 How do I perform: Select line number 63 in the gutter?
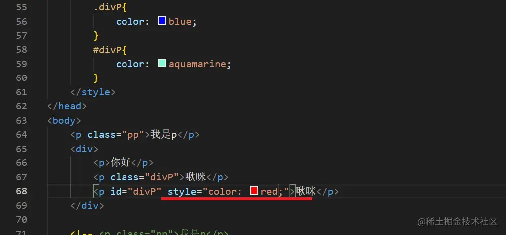(x=21, y=121)
